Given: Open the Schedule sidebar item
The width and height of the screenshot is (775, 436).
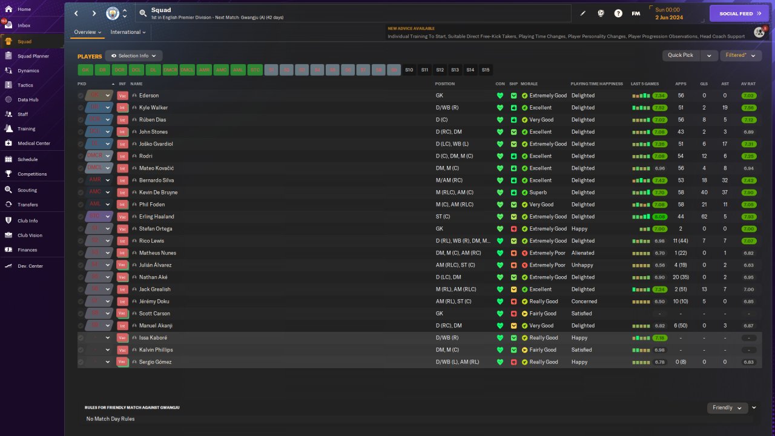Looking at the screenshot, I should click(x=31, y=160).
